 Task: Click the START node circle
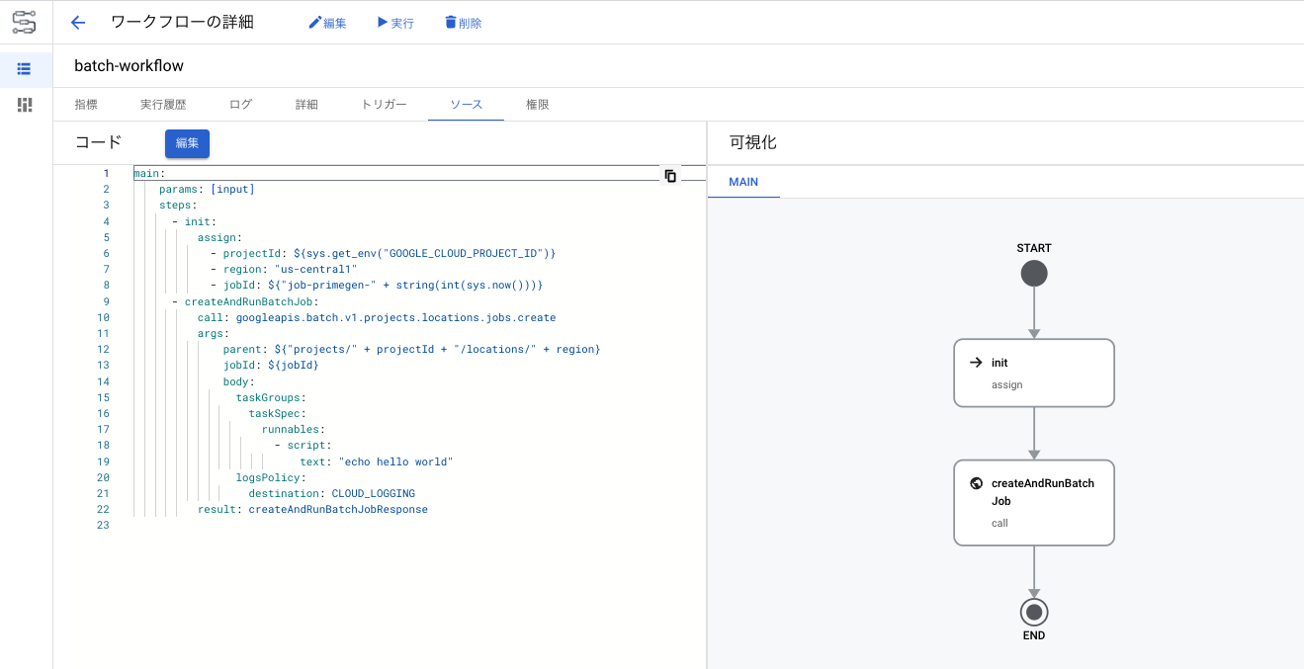pyautogui.click(x=1034, y=274)
